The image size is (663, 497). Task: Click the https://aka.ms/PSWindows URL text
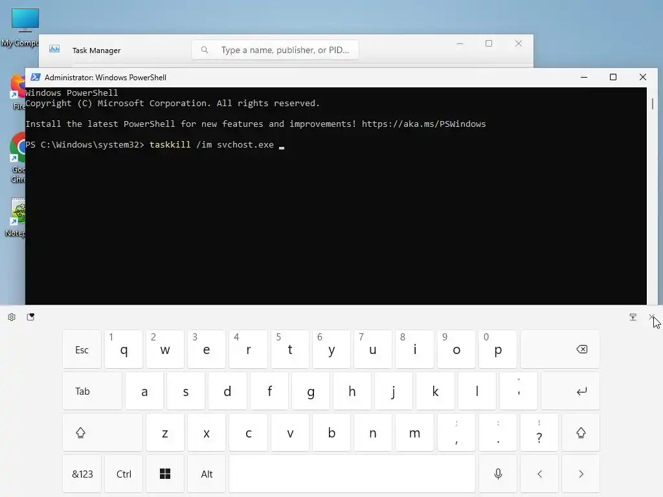(423, 124)
